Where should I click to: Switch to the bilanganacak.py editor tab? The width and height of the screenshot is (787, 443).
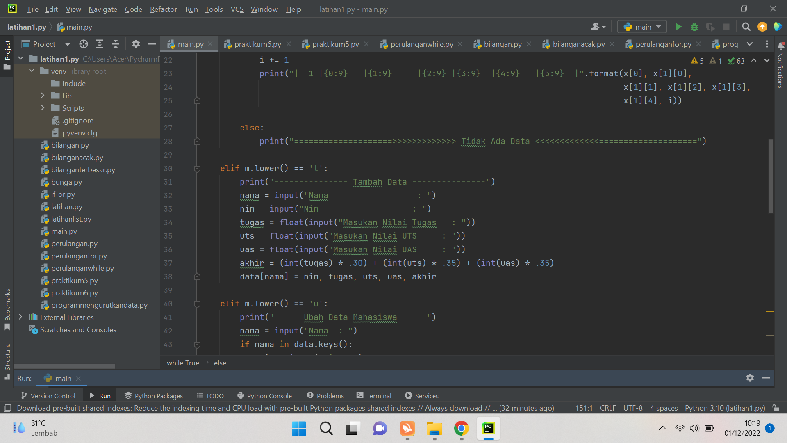[x=578, y=44]
